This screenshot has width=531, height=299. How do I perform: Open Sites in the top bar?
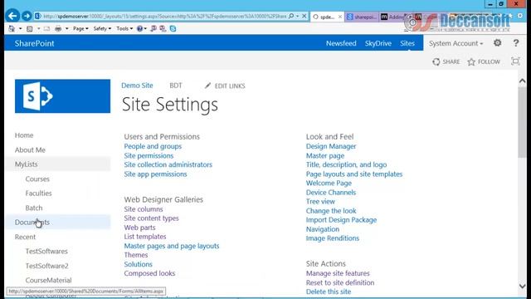[407, 43]
